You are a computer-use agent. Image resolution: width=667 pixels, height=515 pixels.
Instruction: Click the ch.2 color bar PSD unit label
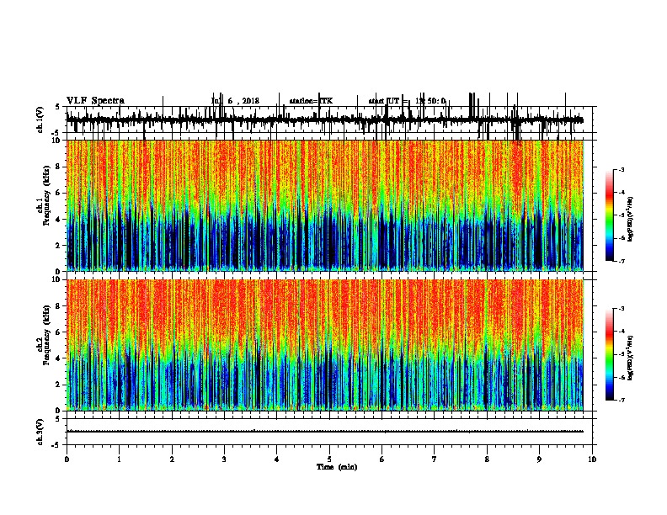(631, 358)
